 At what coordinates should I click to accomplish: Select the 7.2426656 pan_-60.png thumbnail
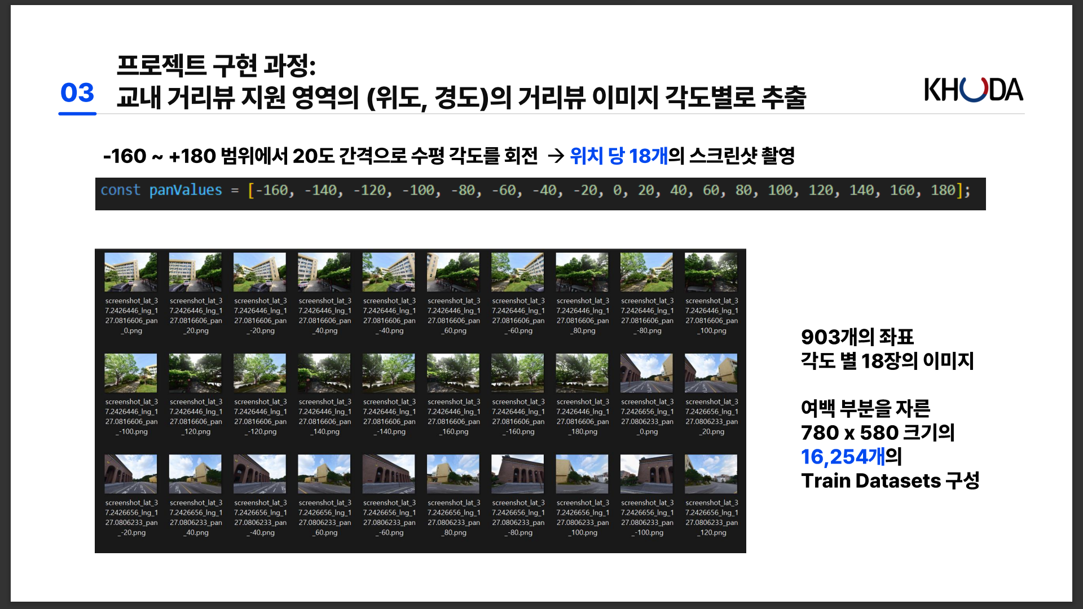click(x=389, y=474)
